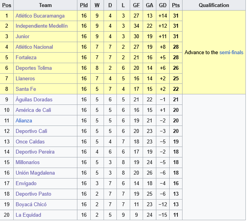247x221 pixels.
Task: Select the Envigado team link
Action: [26, 184]
